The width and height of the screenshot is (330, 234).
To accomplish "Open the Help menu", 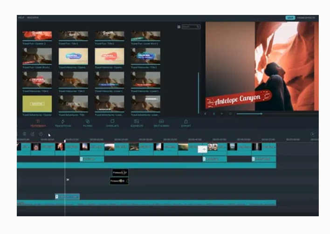I will 21,17.
